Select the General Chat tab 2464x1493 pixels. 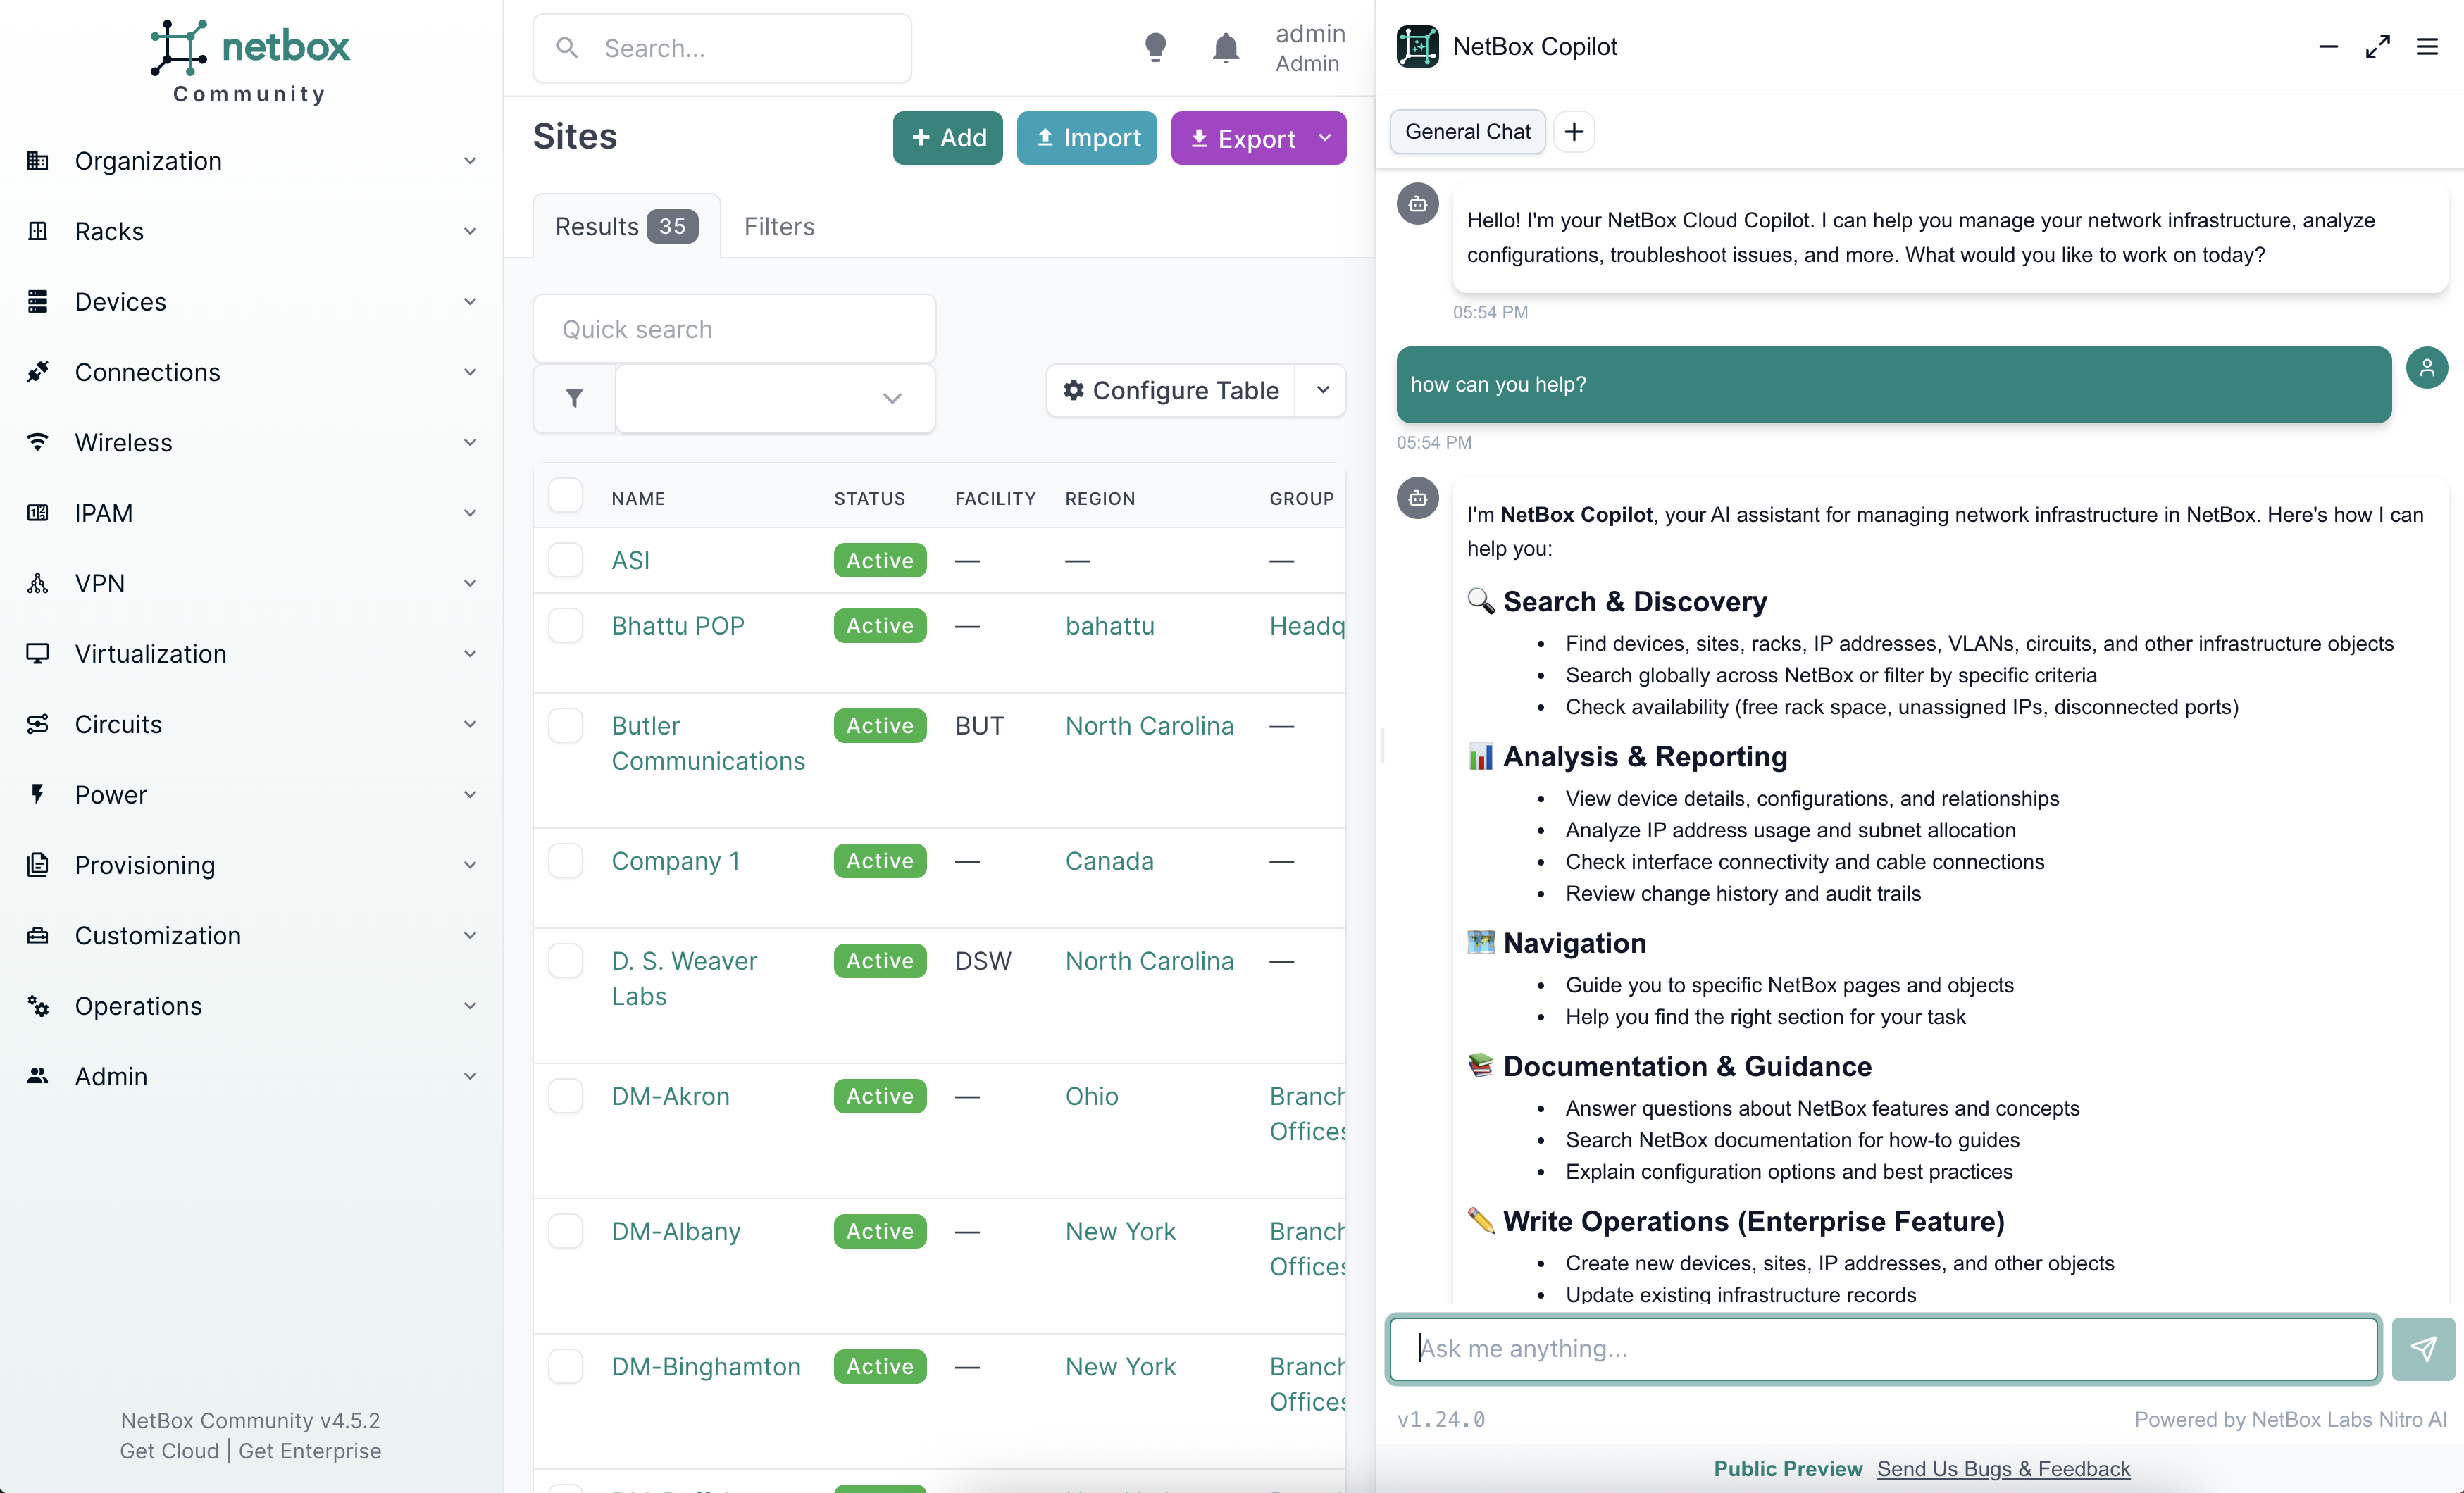click(1467, 132)
